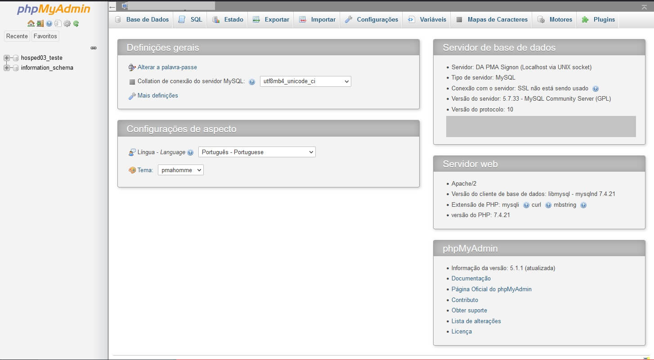The height and width of the screenshot is (360, 654).
Task: Click the language icon next to Língua
Action: pyautogui.click(x=132, y=152)
